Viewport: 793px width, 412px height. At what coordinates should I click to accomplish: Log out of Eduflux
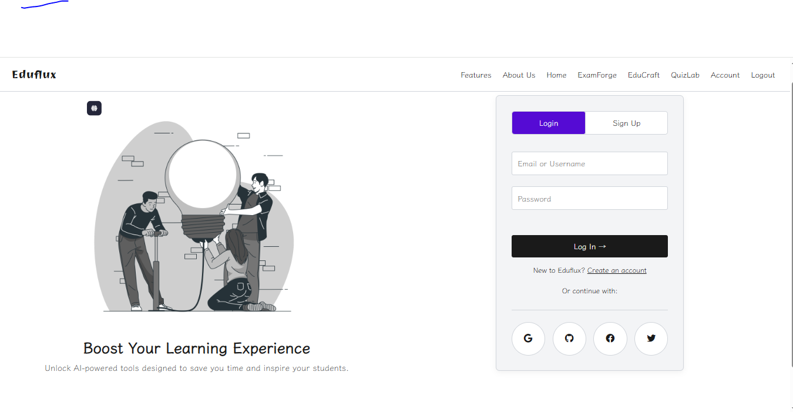click(x=762, y=75)
